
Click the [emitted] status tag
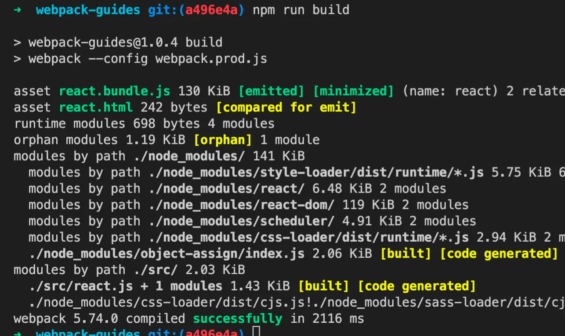[x=271, y=91]
